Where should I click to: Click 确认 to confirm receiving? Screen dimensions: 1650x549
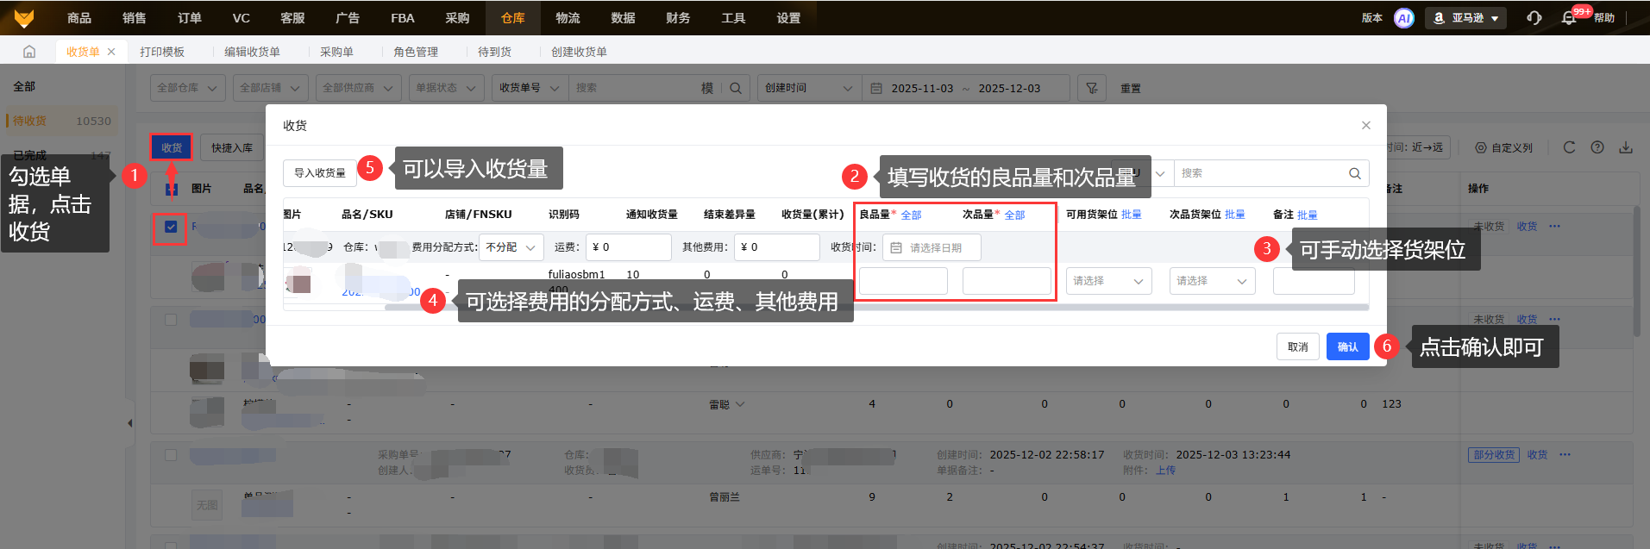click(x=1348, y=346)
